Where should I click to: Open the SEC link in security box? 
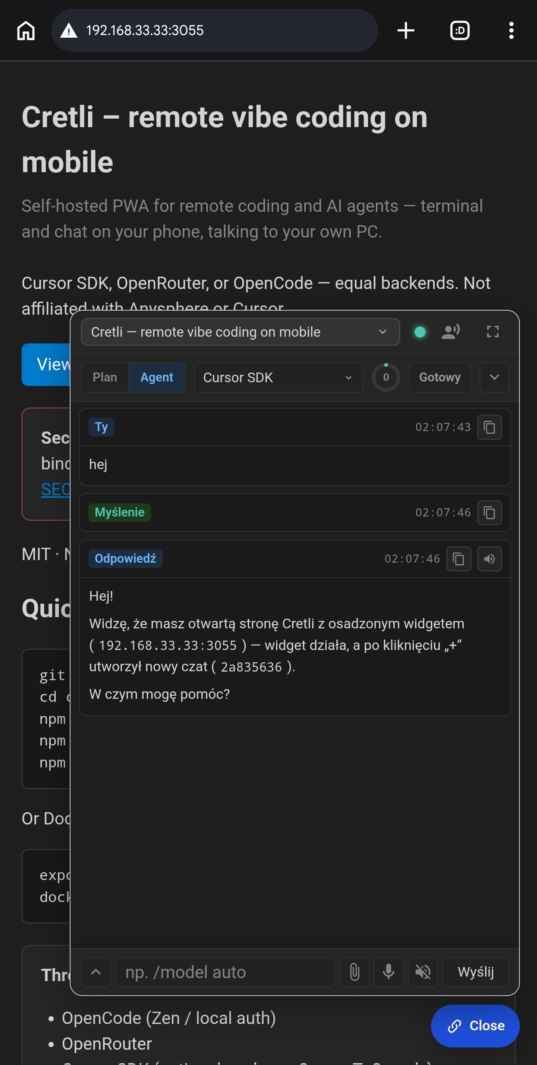point(56,490)
